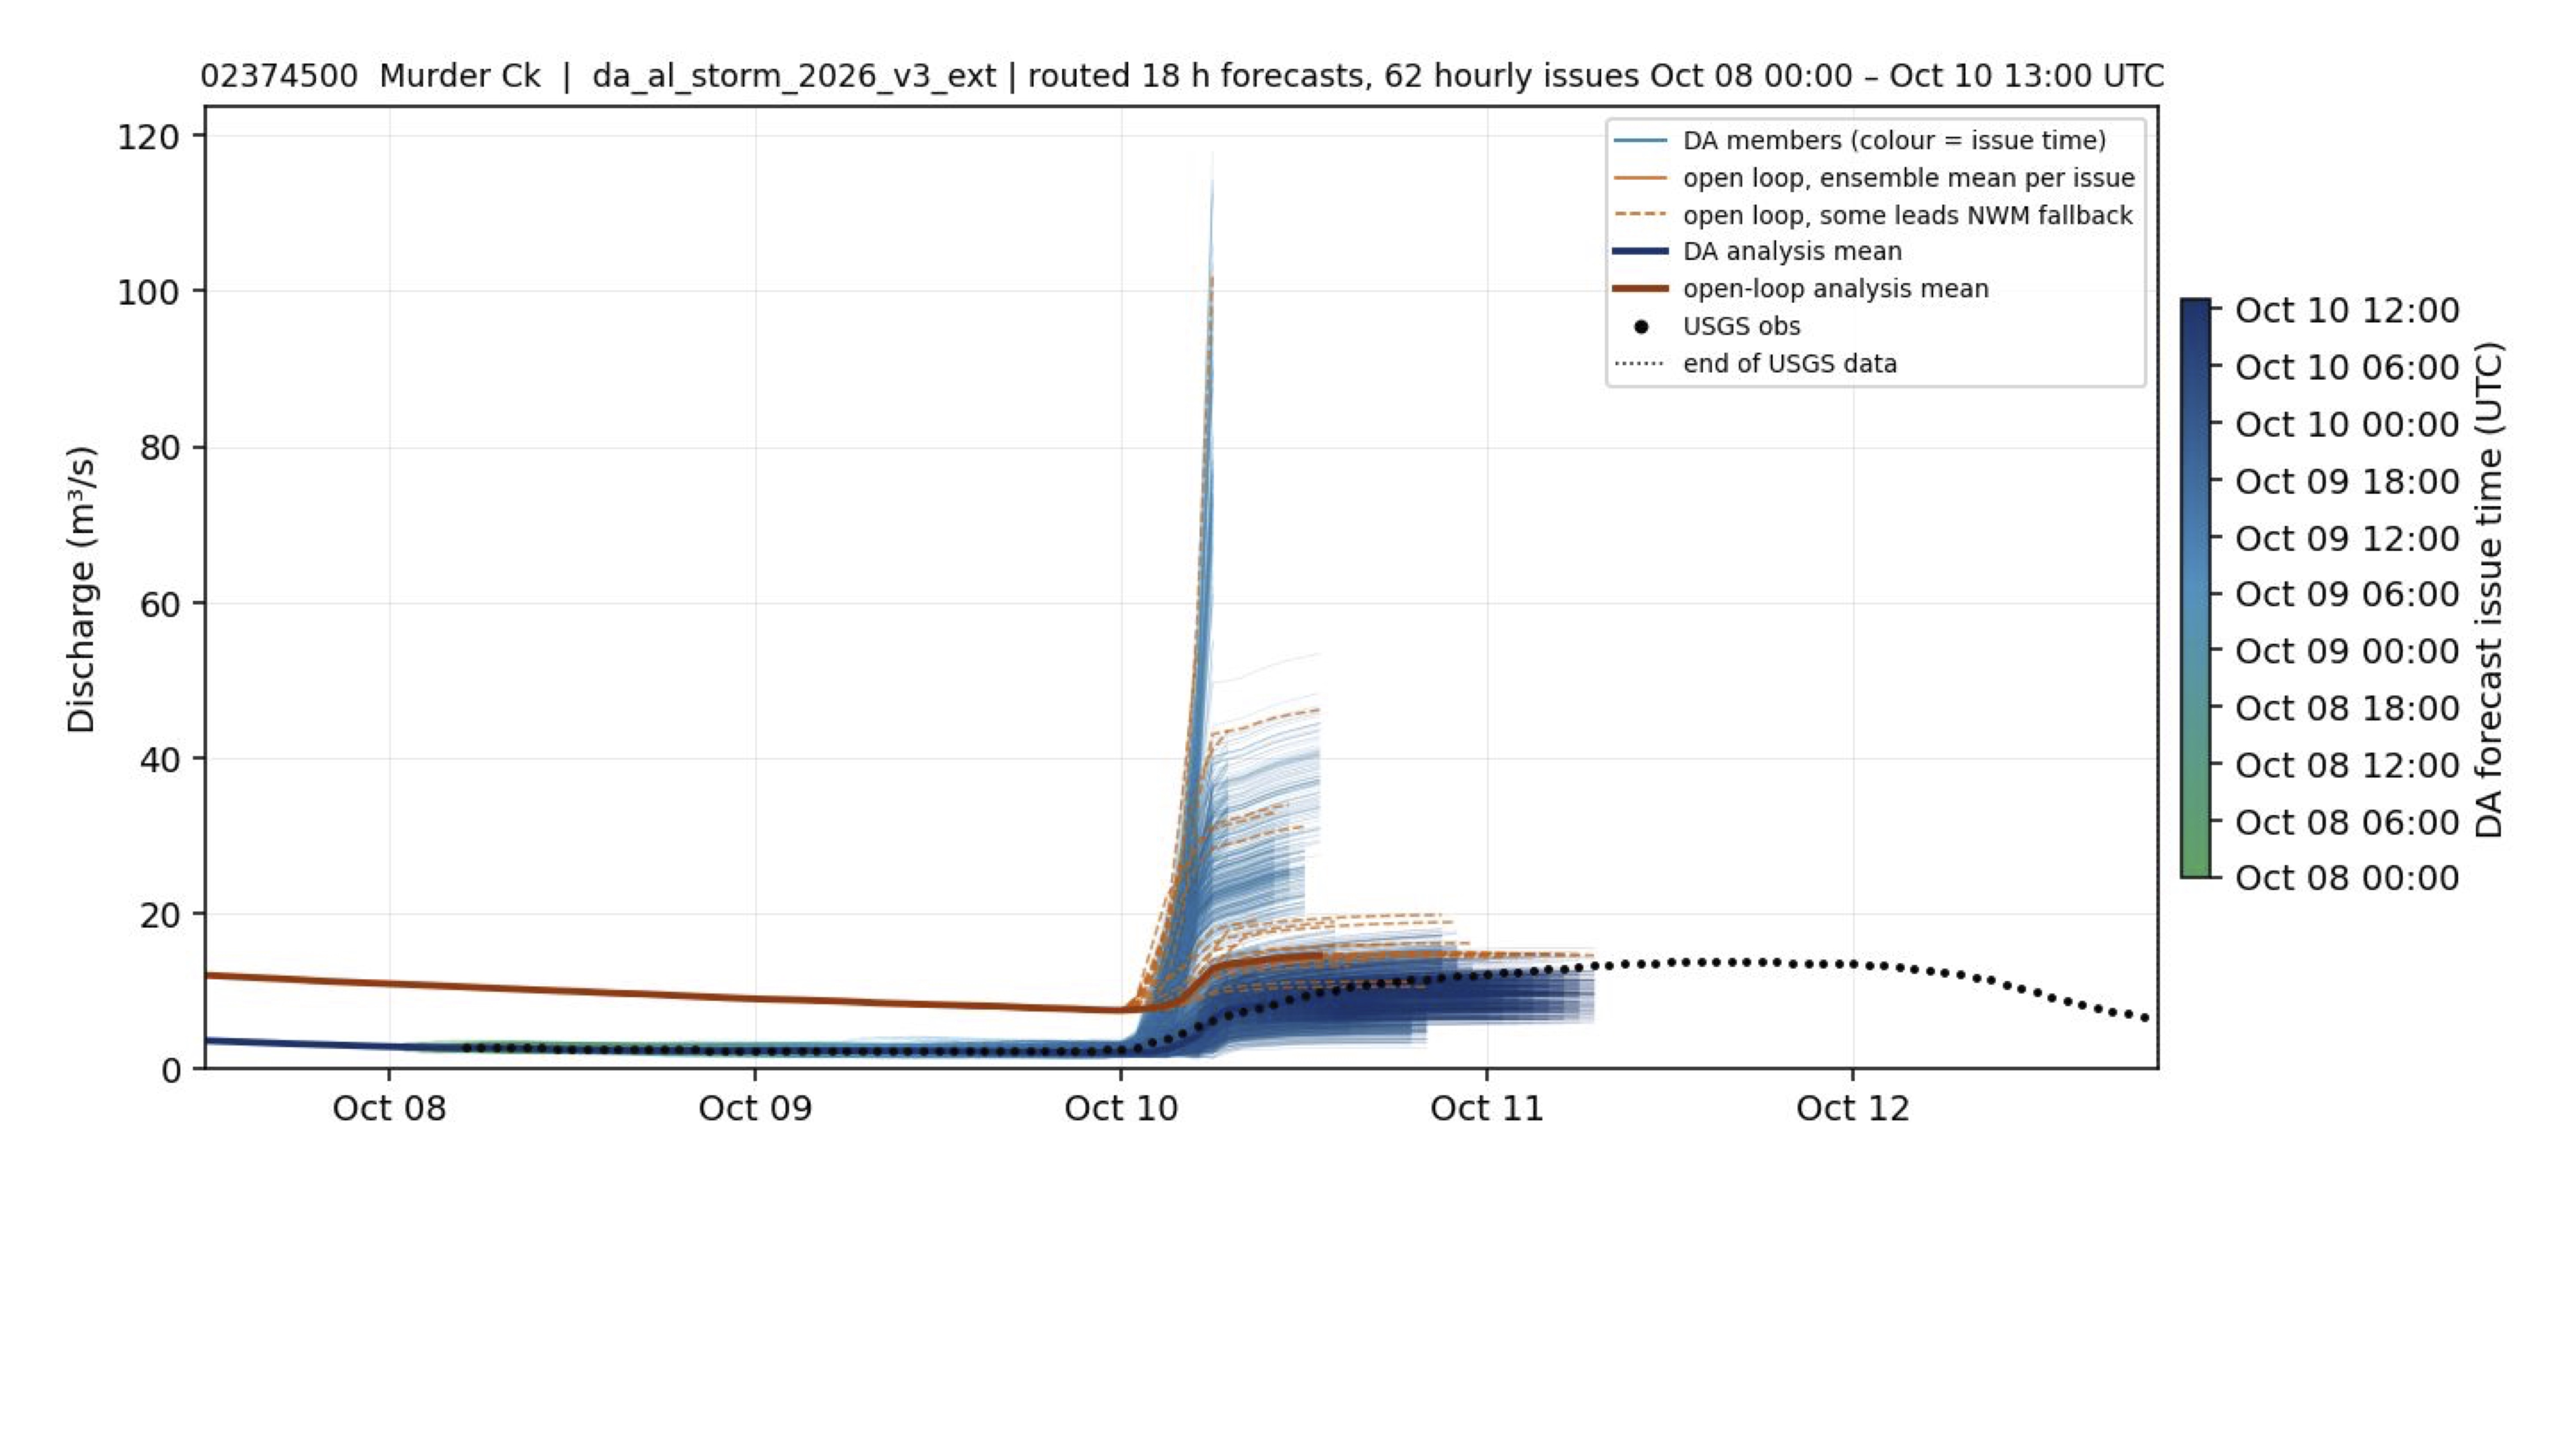Click the y-axis tick label 120
Image resolution: width=2576 pixels, height=1449 pixels.
(x=148, y=136)
